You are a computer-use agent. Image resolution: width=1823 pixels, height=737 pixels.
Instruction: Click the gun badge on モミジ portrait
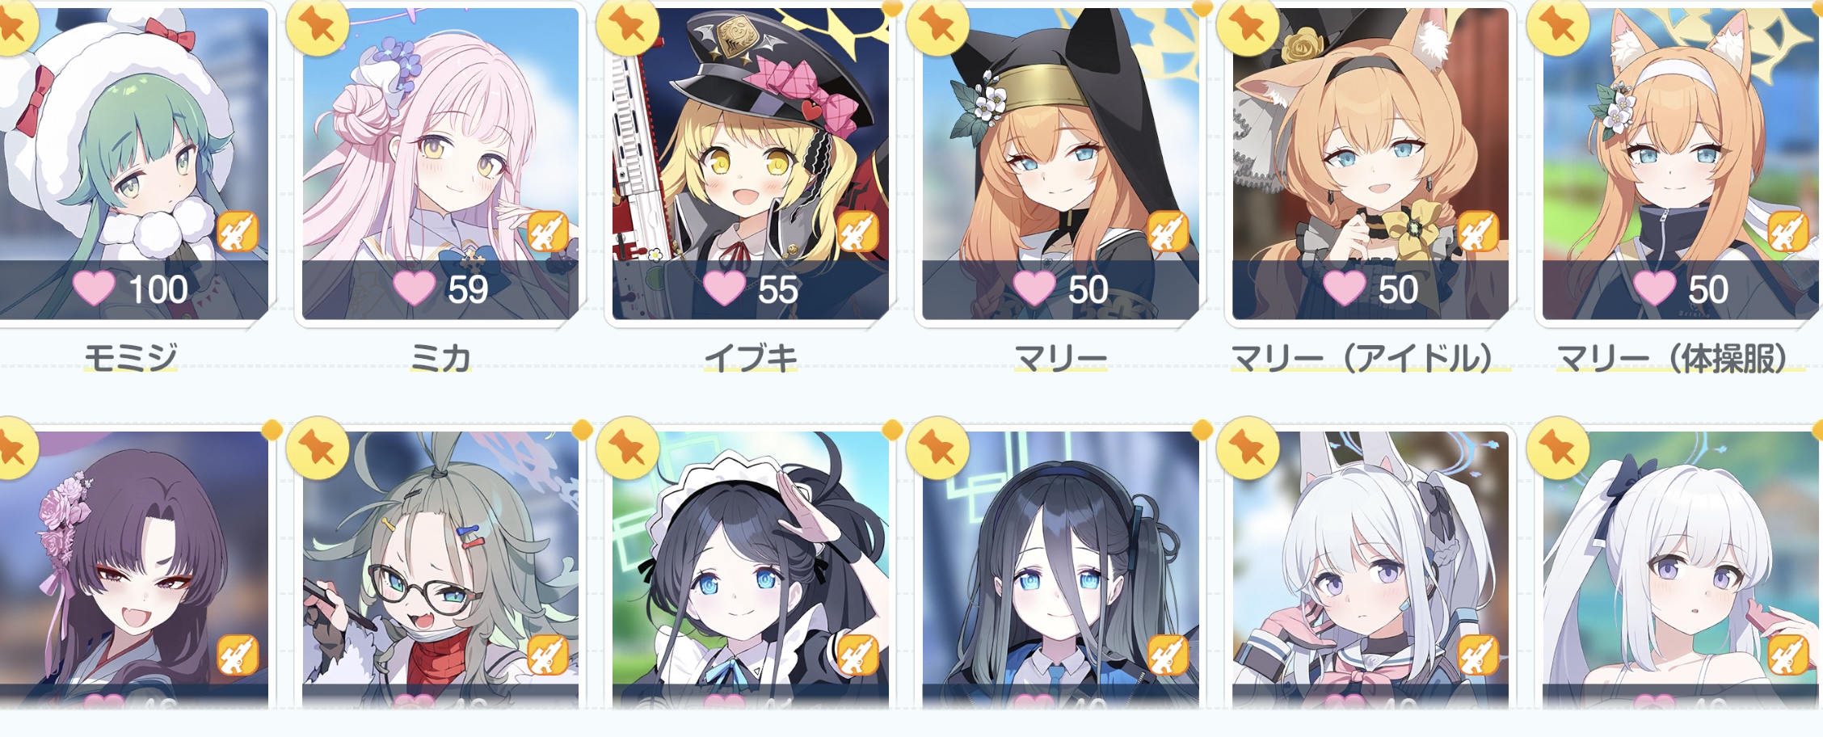point(238,231)
